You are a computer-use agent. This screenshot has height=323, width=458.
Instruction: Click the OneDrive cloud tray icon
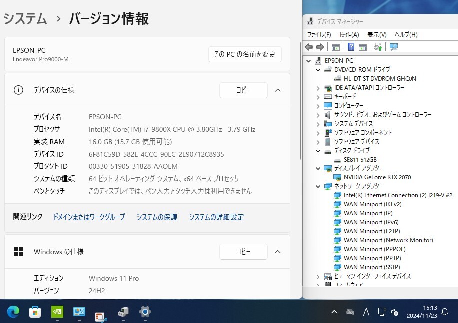coord(350,312)
